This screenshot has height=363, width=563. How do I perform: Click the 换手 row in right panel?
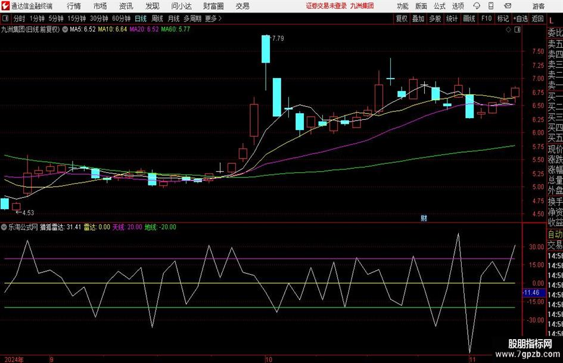pos(555,201)
